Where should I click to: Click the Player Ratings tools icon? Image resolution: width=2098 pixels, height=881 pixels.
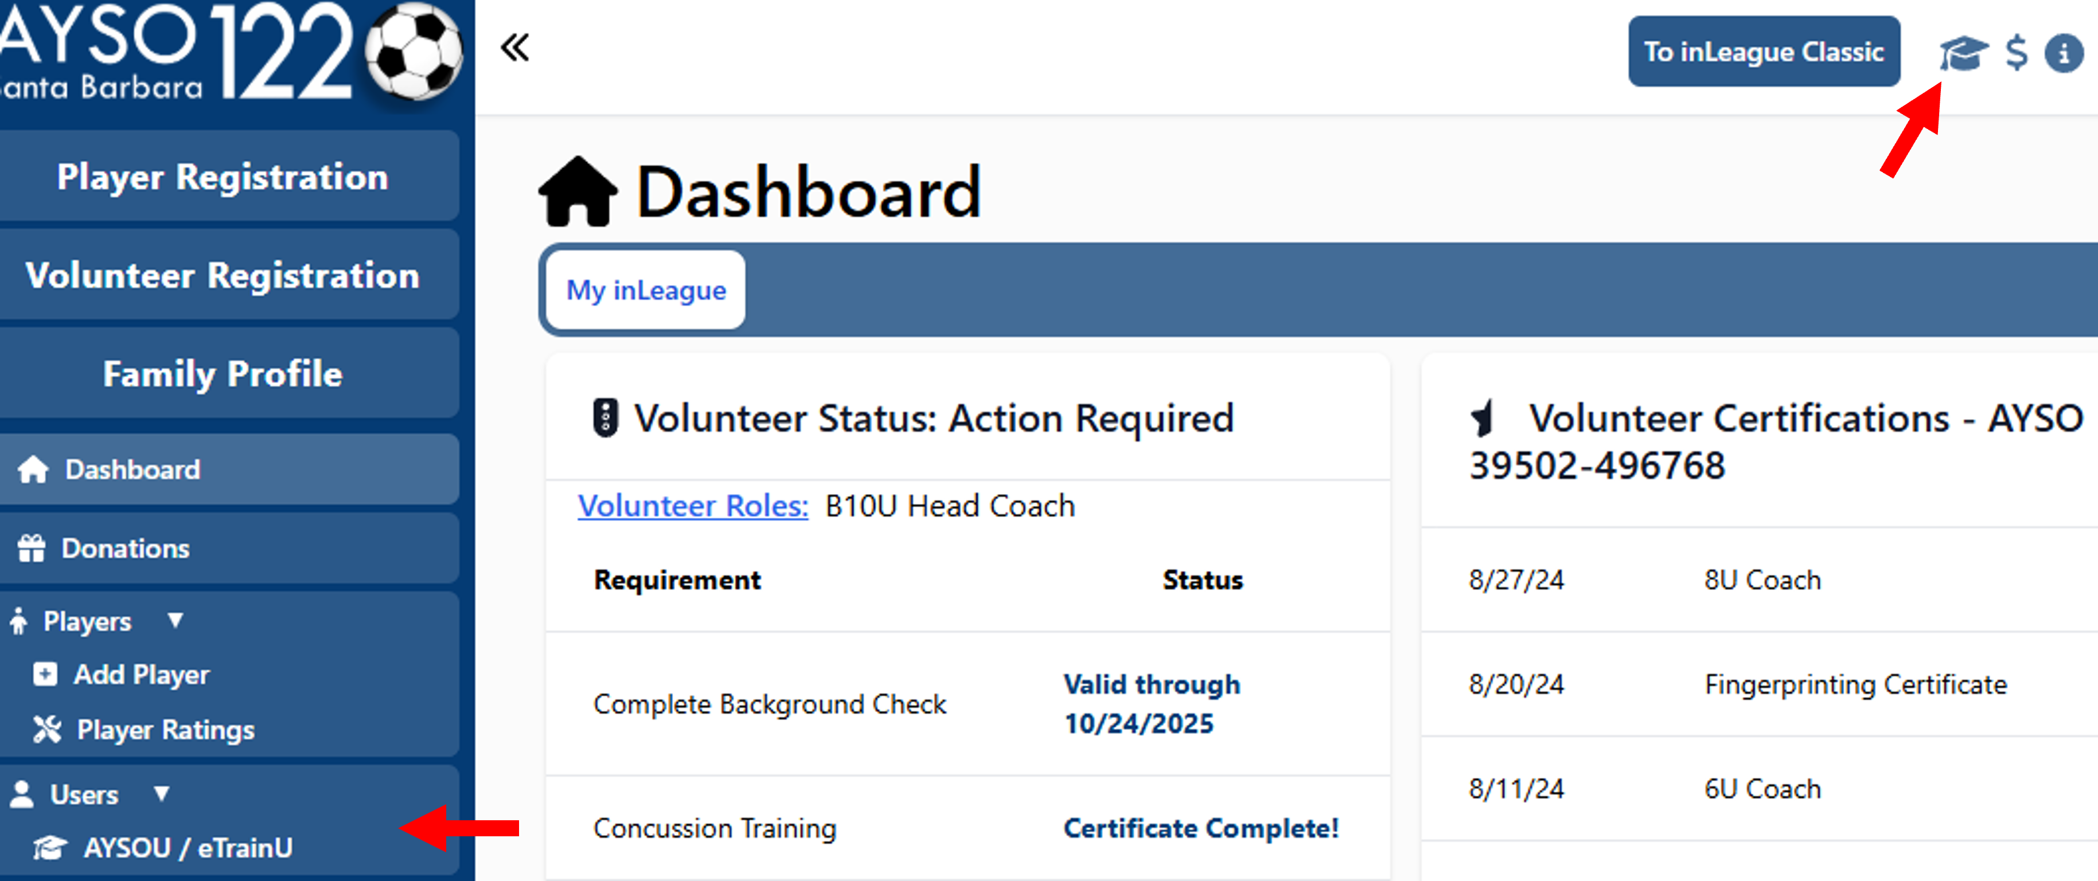click(x=46, y=730)
